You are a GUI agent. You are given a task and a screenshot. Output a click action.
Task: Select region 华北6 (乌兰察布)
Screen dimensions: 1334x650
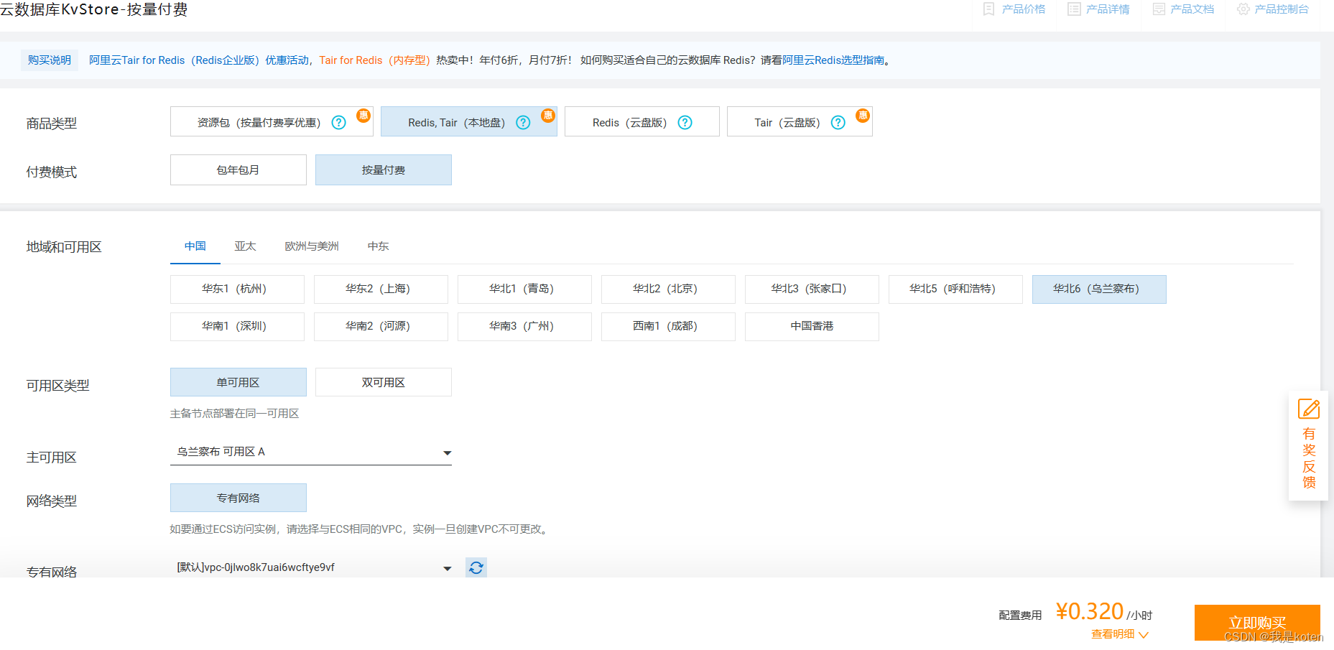[x=1099, y=289]
